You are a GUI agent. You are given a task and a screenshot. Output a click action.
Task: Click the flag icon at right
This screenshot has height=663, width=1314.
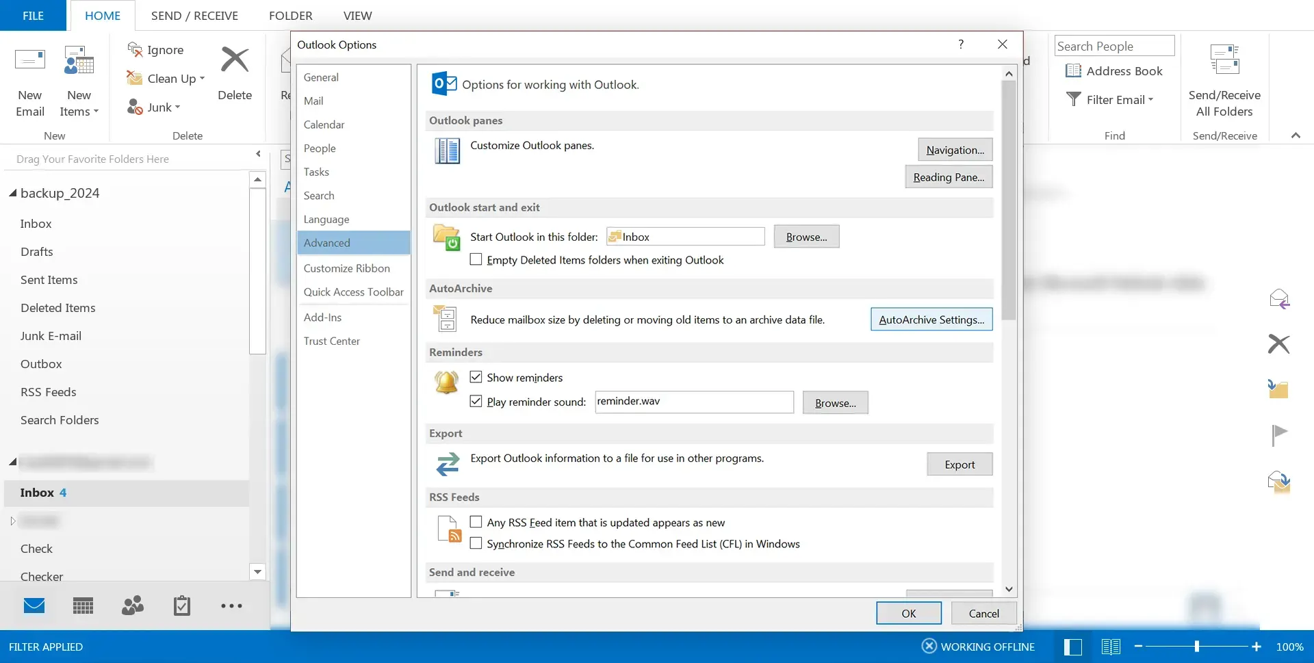(1278, 434)
